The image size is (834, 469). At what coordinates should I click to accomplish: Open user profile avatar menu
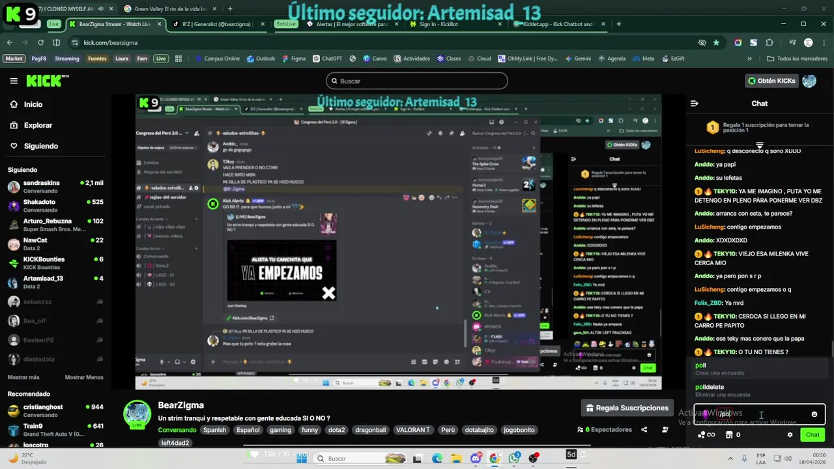pyautogui.click(x=809, y=81)
